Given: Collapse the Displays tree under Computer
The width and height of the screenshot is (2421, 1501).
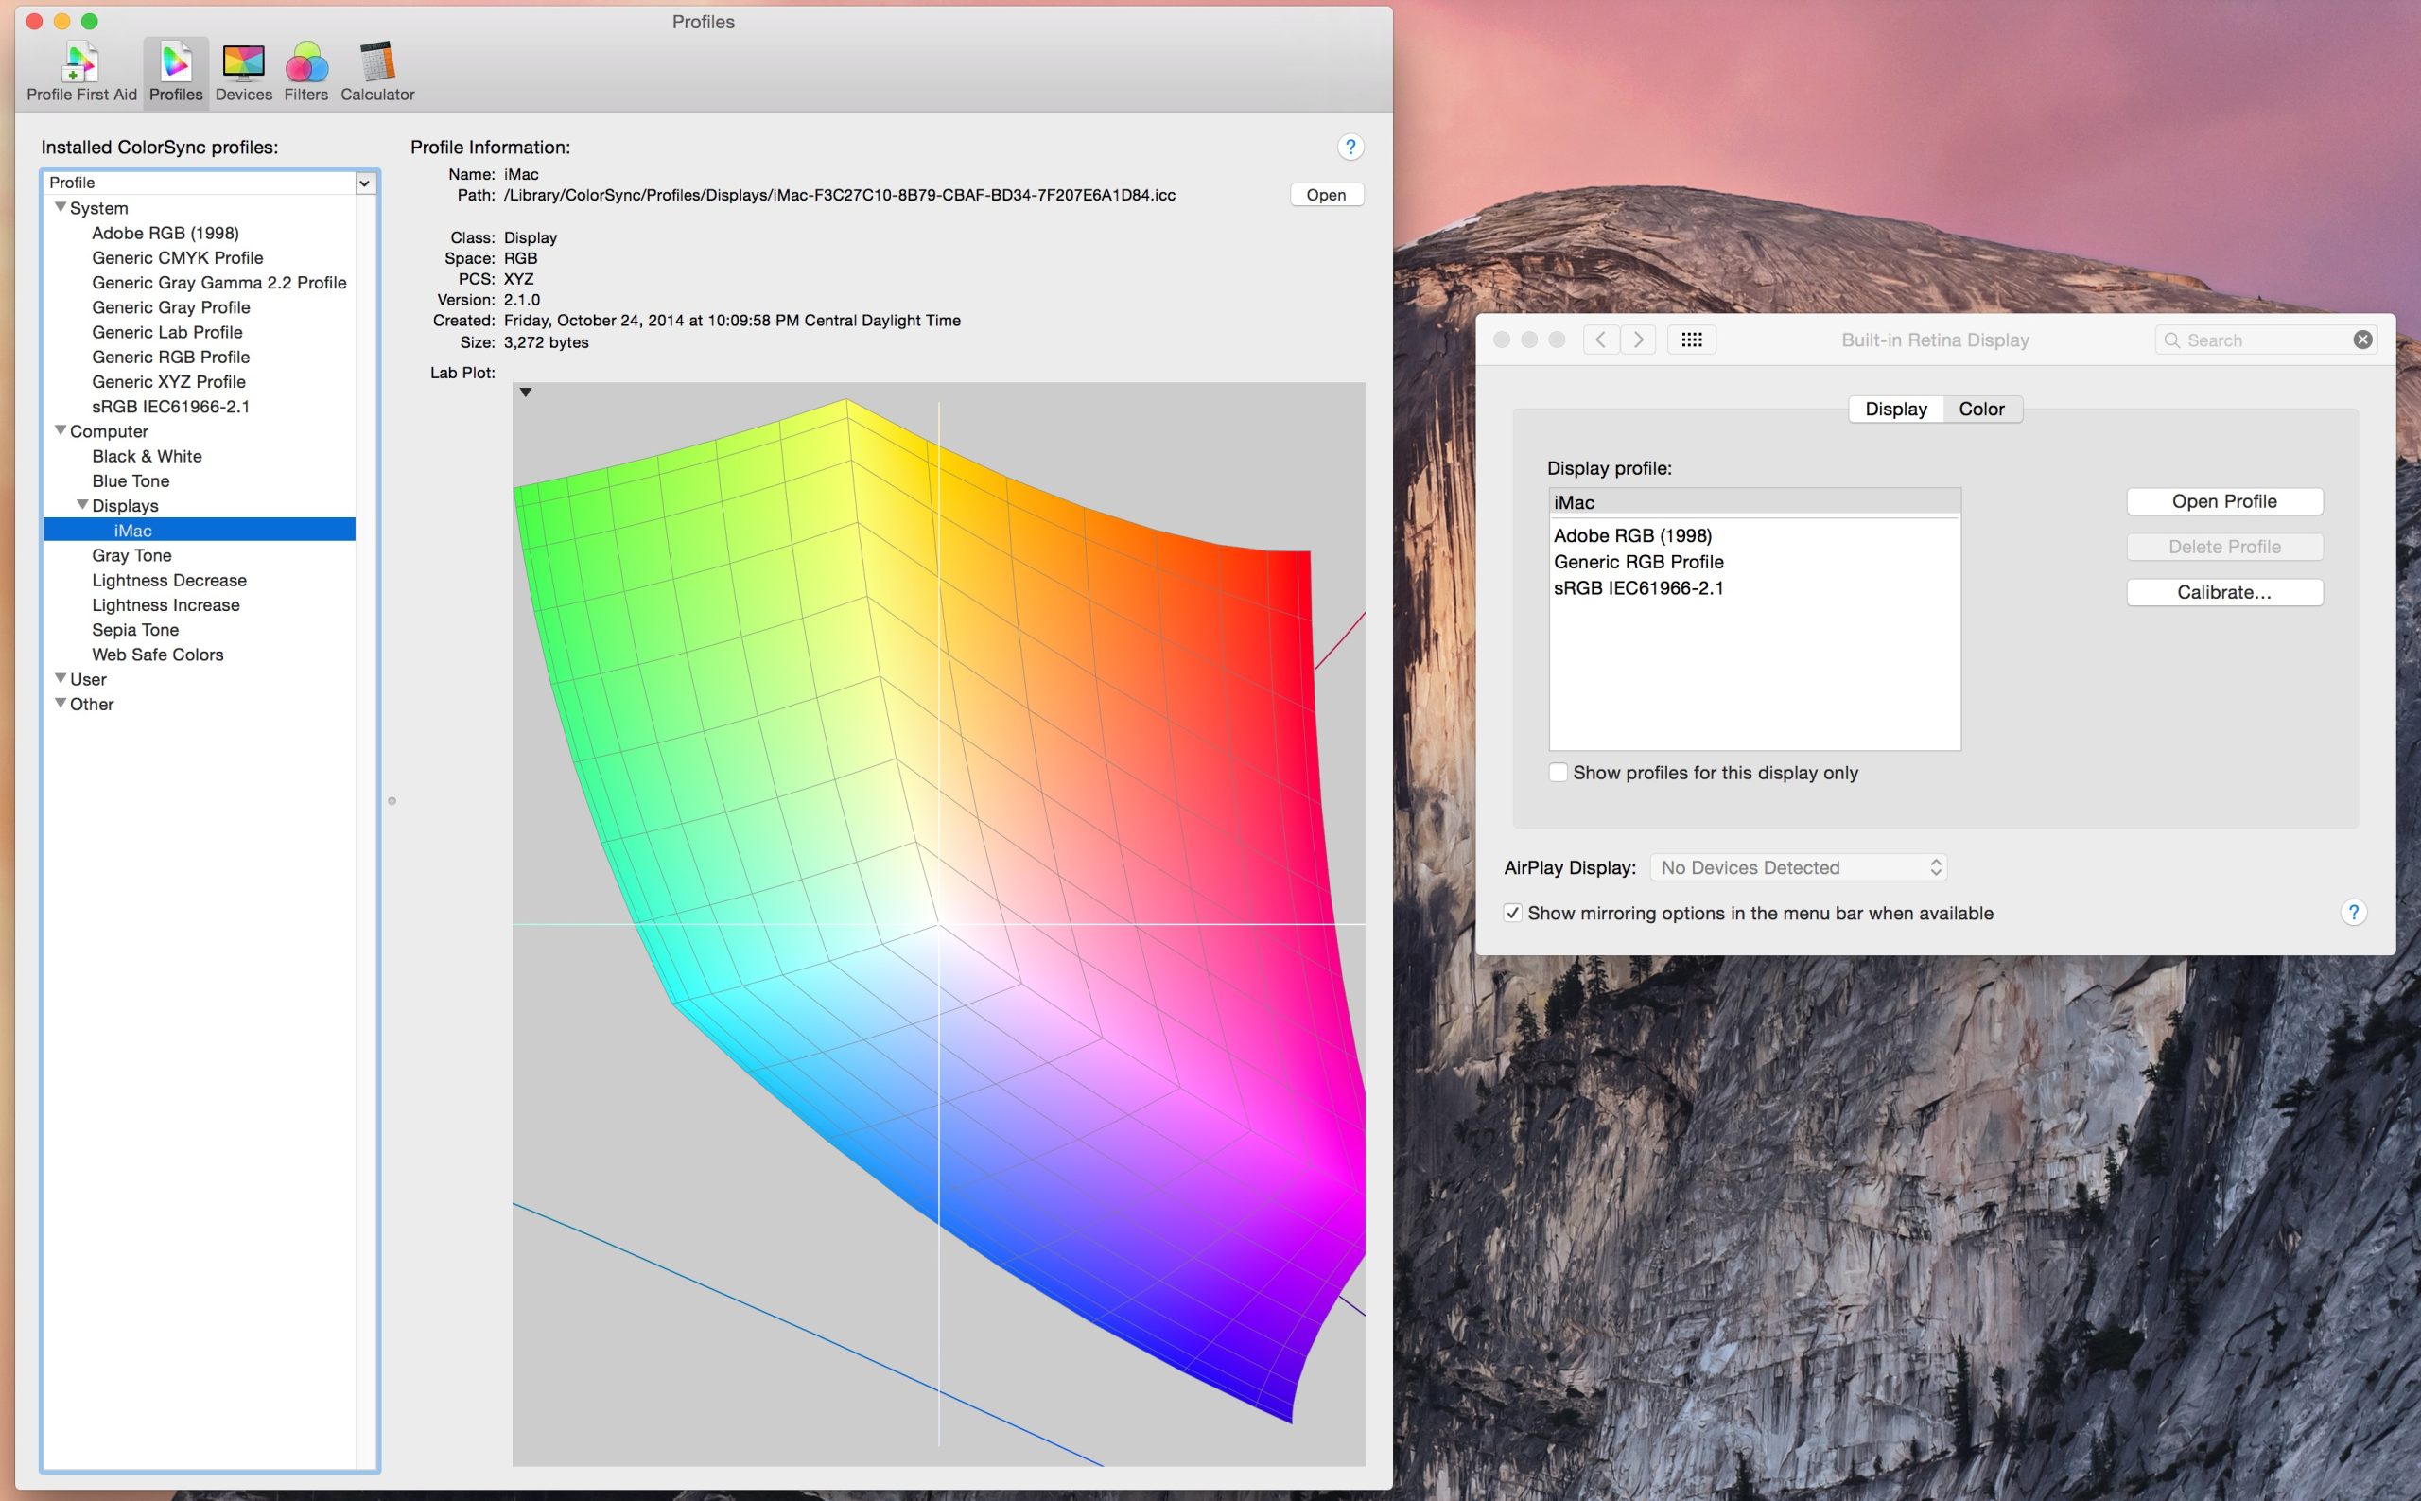Looking at the screenshot, I should [83, 503].
